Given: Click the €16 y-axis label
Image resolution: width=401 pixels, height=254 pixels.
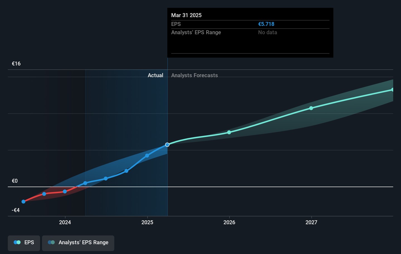Looking at the screenshot, I should click(x=16, y=63).
